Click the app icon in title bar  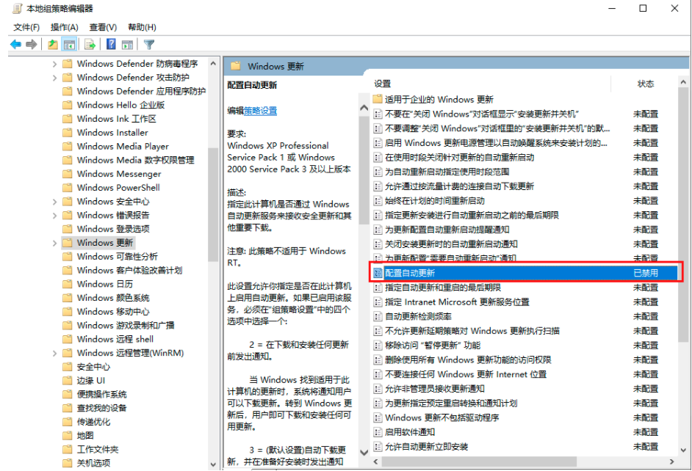coord(17,8)
